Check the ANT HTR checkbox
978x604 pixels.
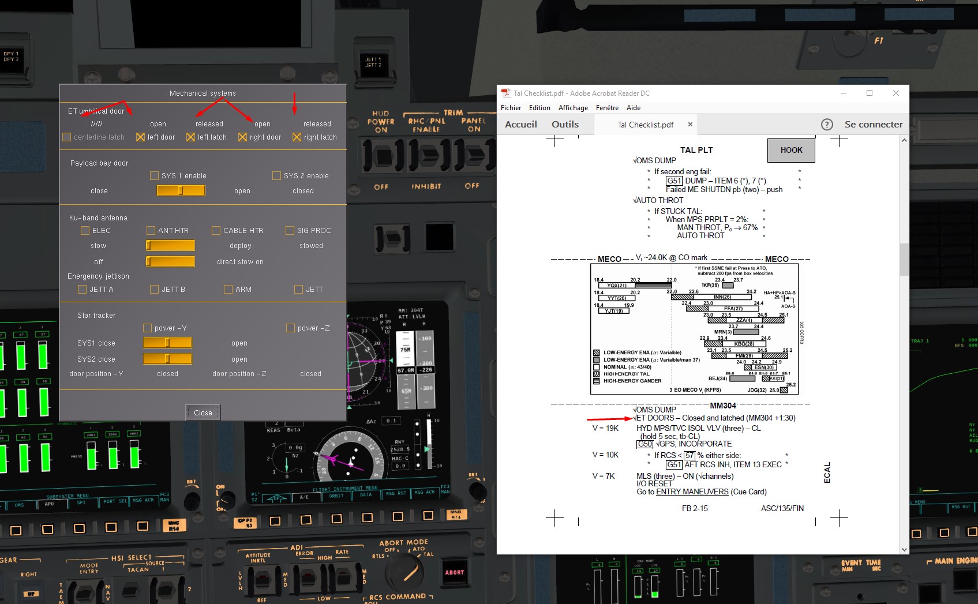[151, 230]
